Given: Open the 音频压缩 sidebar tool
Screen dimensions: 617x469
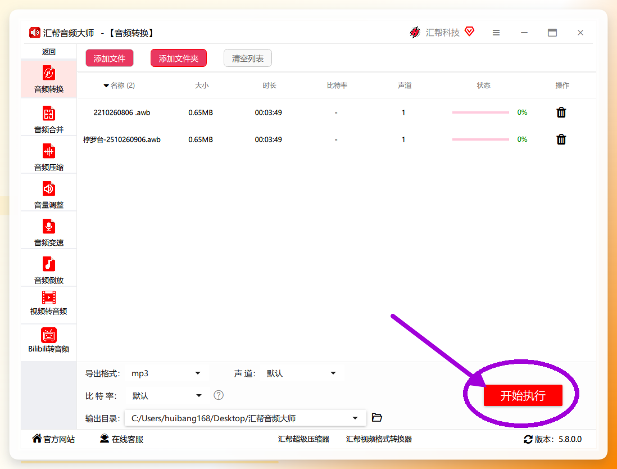Looking at the screenshot, I should 48,157.
